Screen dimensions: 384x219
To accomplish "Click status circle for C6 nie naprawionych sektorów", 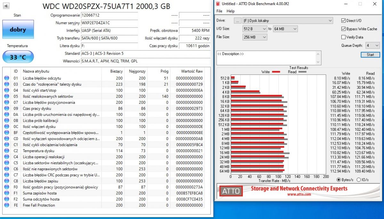I will click(x=7, y=169).
